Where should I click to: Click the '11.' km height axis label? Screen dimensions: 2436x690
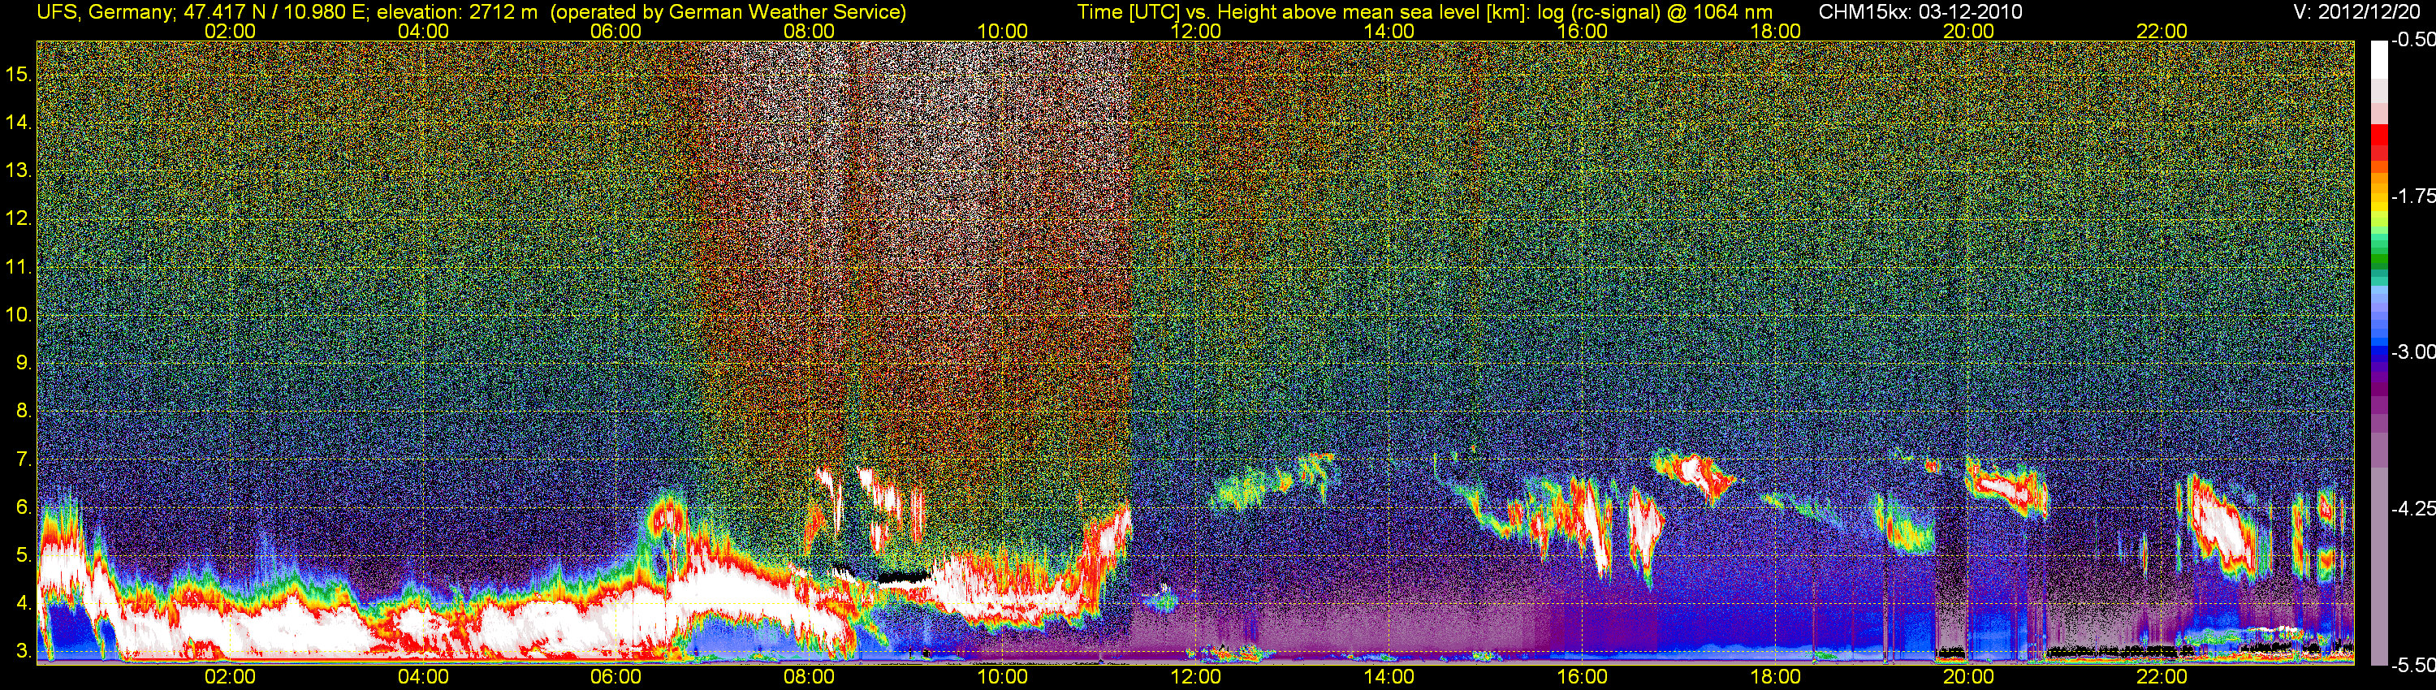tap(19, 268)
